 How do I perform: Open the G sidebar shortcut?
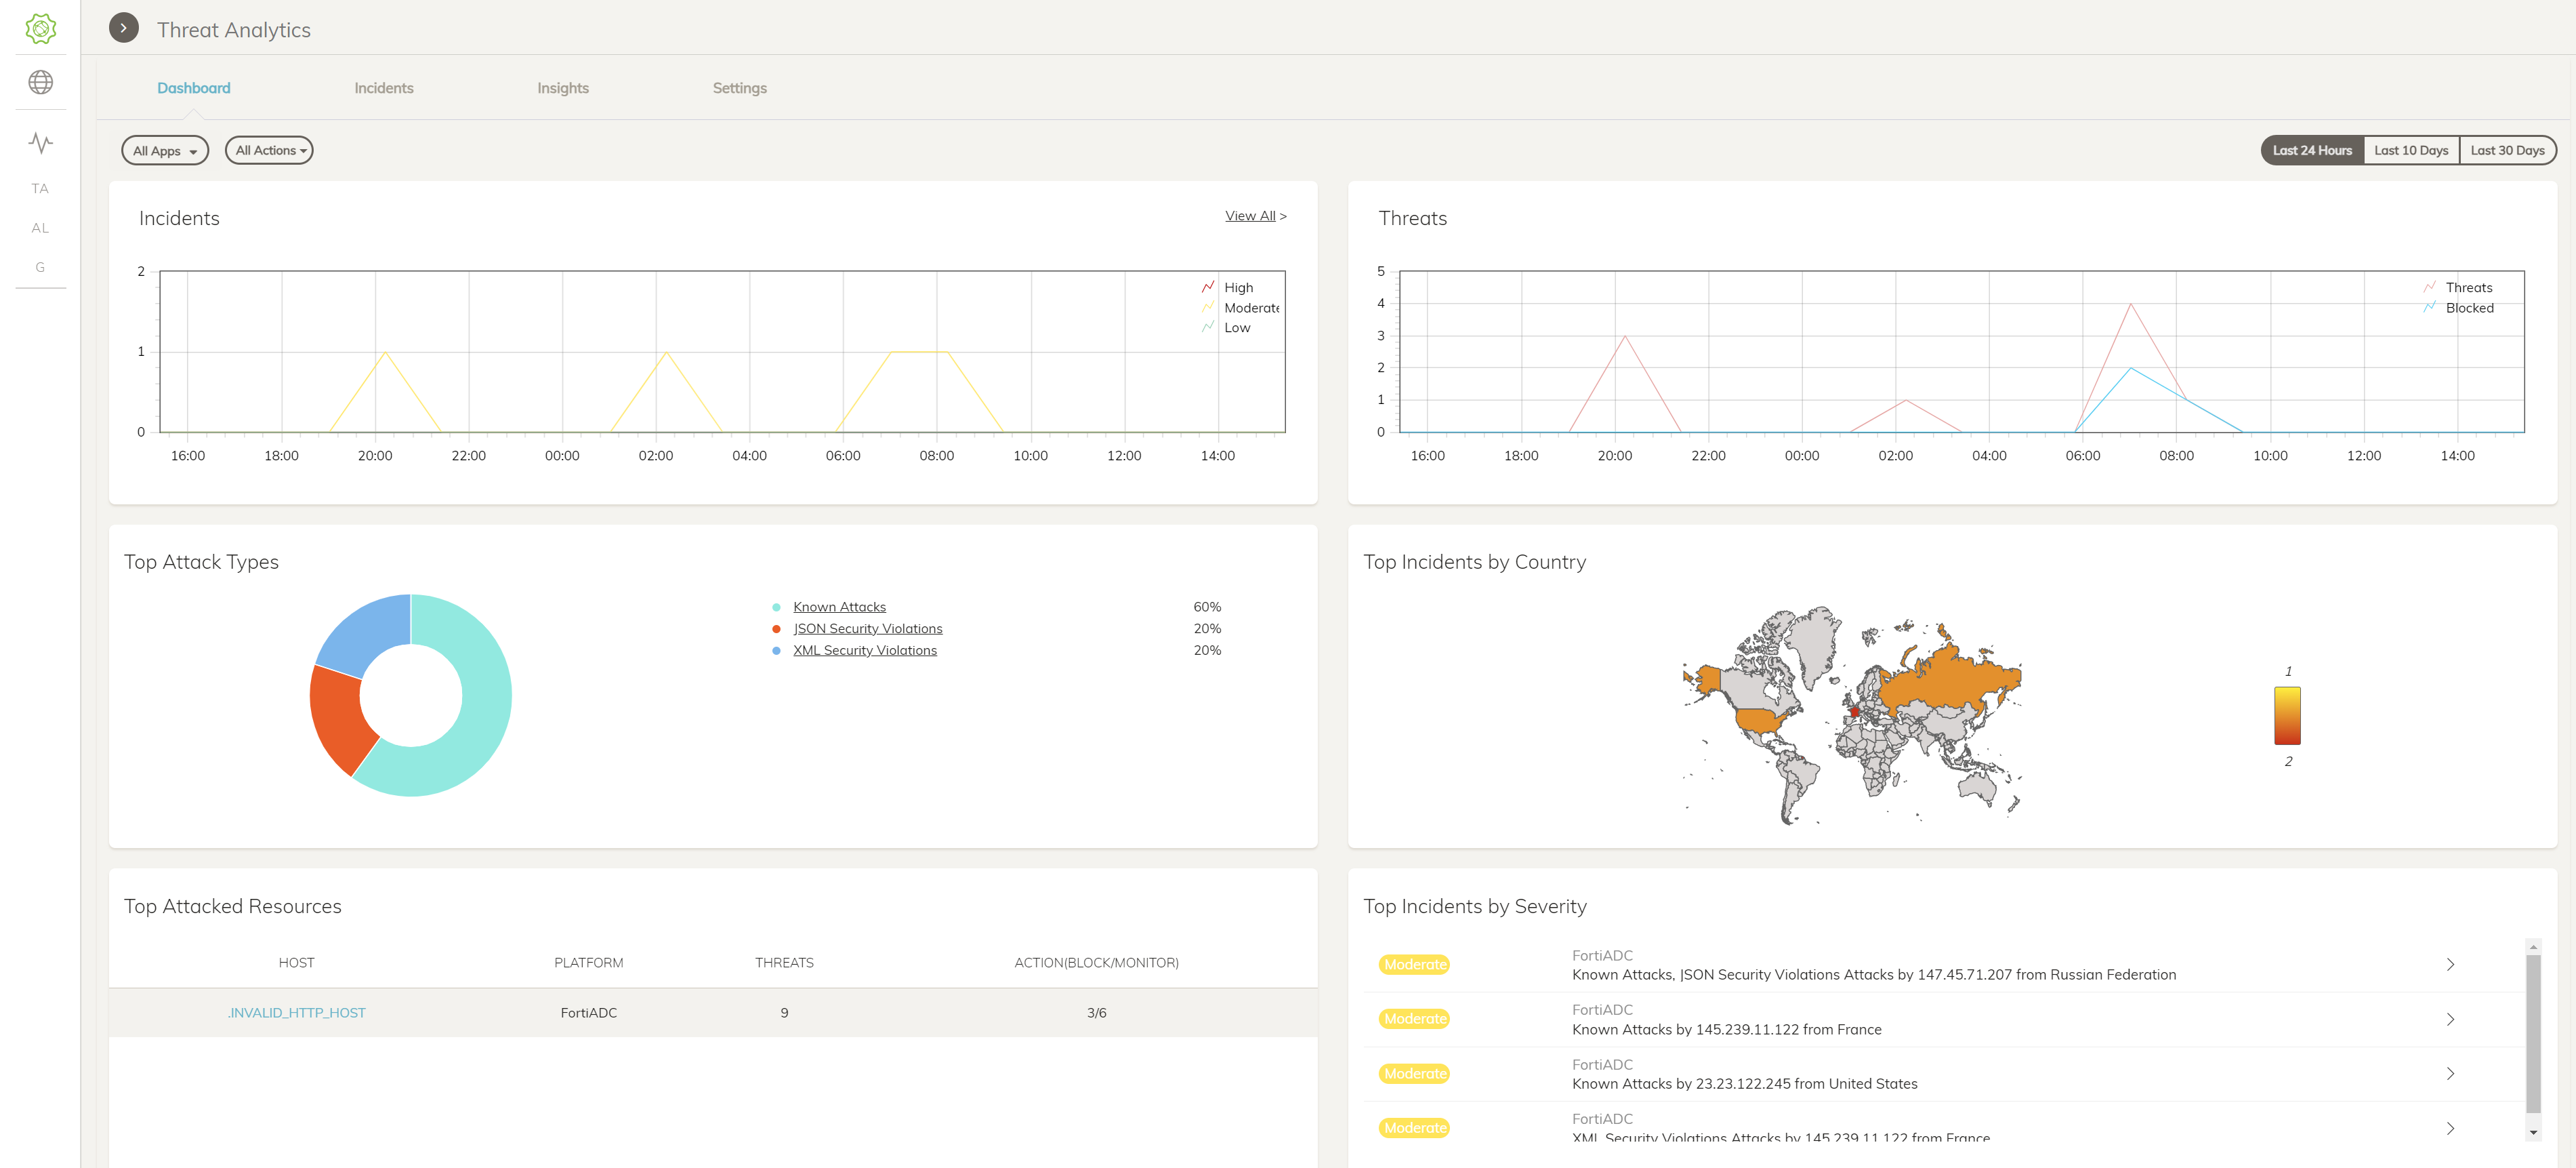point(40,267)
